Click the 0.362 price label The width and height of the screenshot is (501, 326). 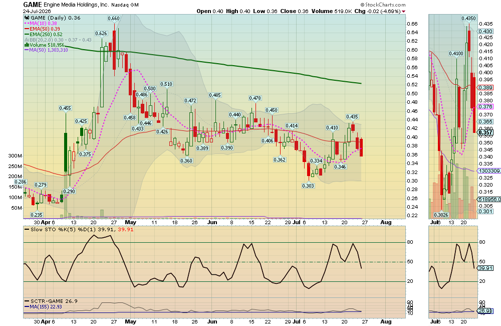pos(280,159)
